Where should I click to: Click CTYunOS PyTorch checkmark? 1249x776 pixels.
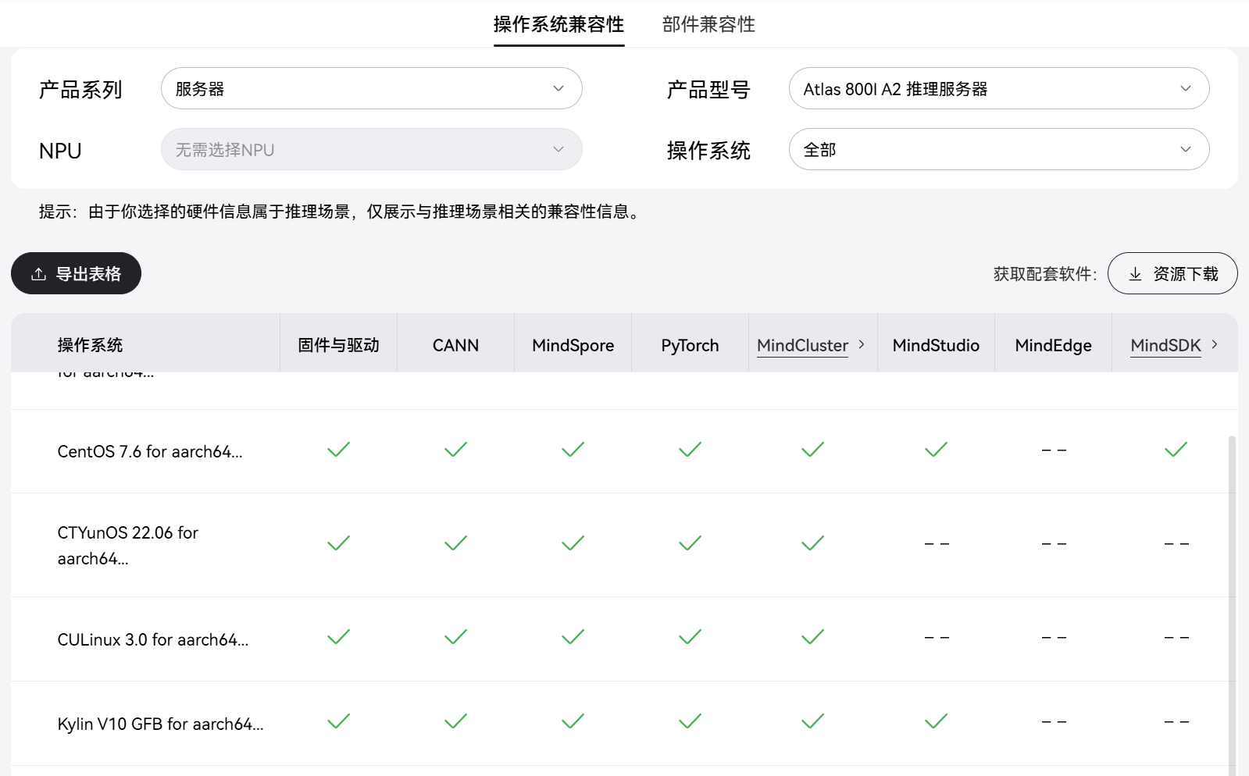(690, 543)
